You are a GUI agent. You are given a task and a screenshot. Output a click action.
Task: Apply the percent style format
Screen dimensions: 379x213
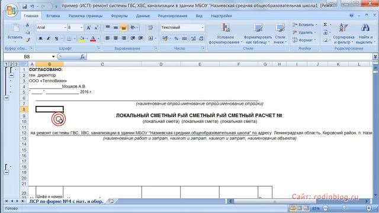pyautogui.click(x=176, y=38)
